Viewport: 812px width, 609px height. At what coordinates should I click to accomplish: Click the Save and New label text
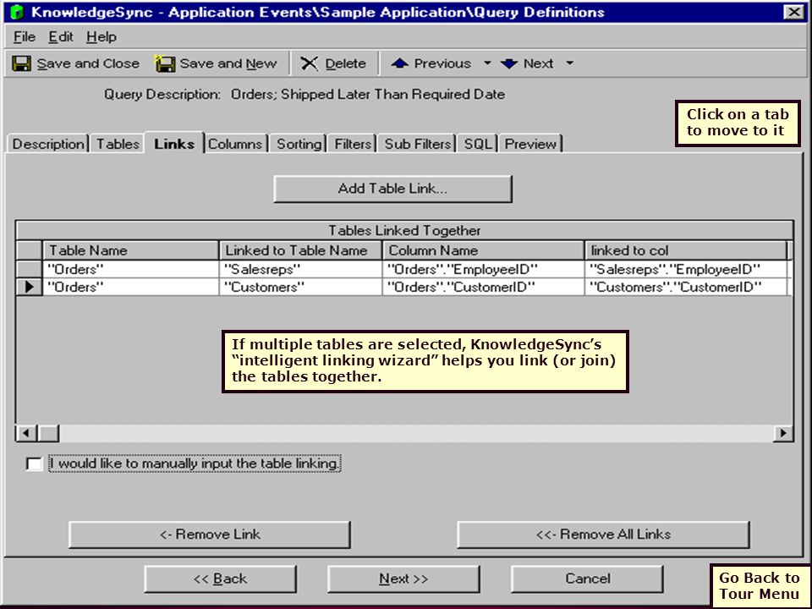[228, 63]
